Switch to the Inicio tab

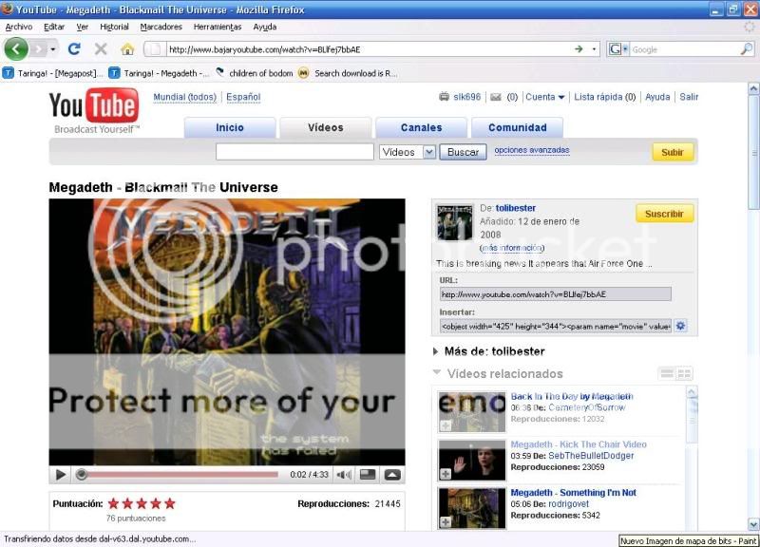click(230, 127)
